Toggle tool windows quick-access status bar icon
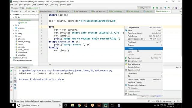Screen dimensions: 192x108 (12, 101)
